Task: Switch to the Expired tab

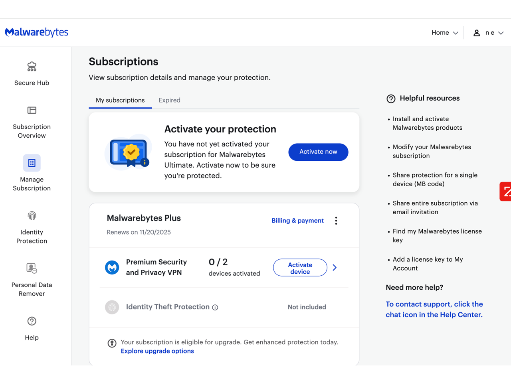Action: click(x=169, y=100)
